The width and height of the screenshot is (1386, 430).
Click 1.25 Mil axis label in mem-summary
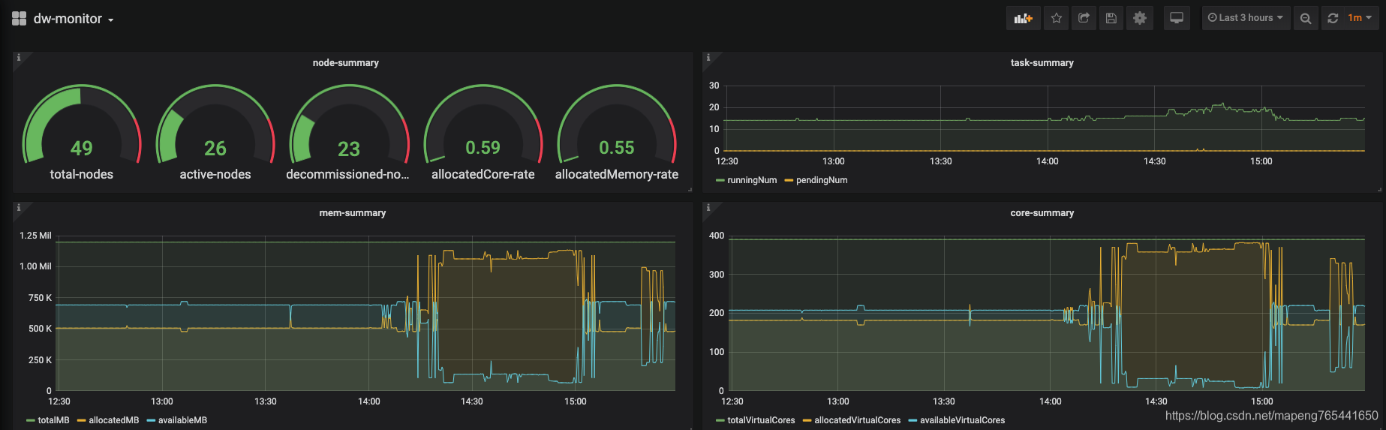click(x=35, y=236)
